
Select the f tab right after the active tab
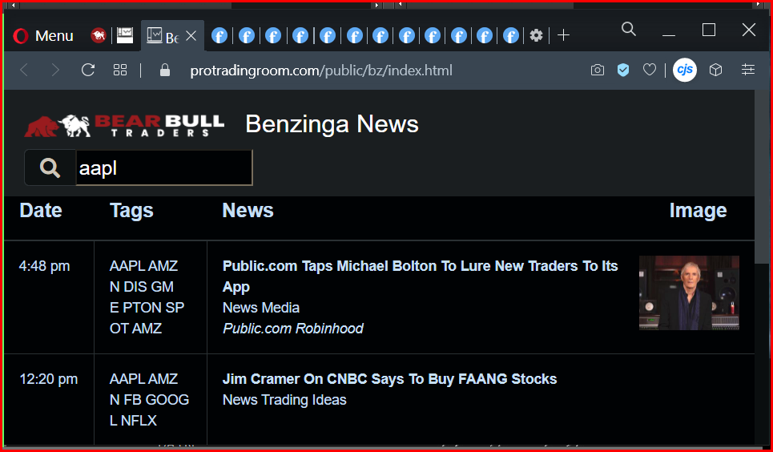[x=219, y=35]
